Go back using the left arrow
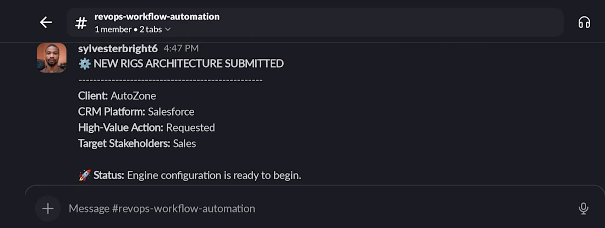605x228 pixels. 46,23
